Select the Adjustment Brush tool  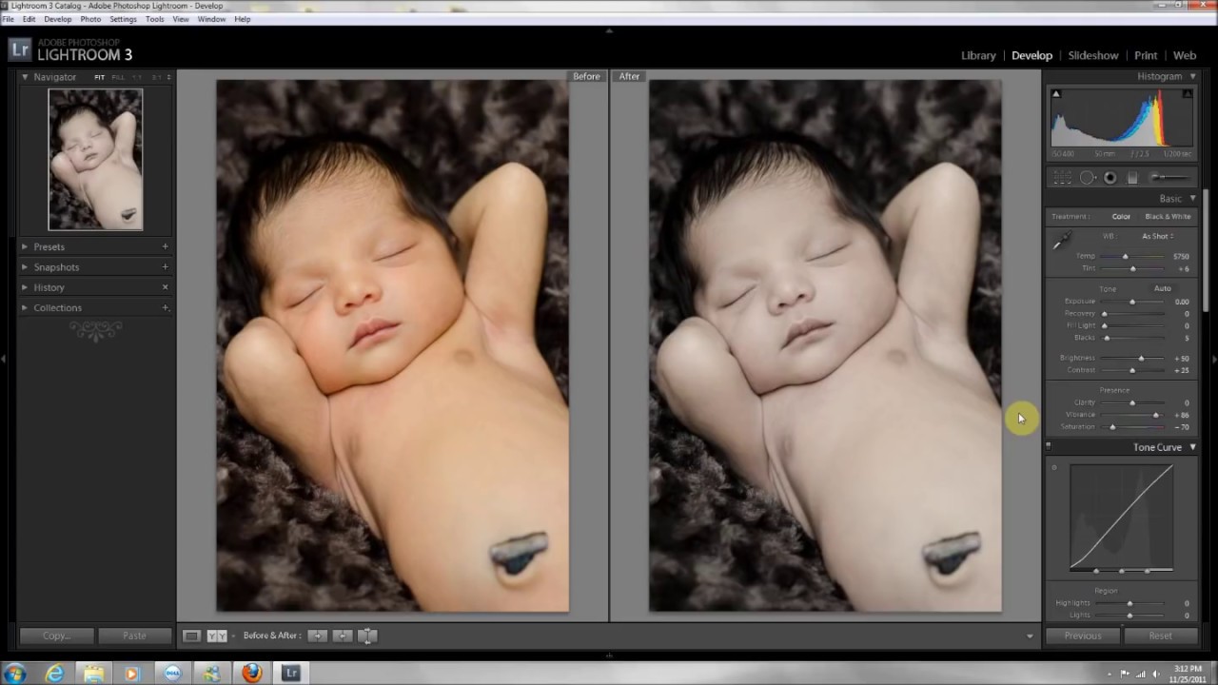[1169, 178]
